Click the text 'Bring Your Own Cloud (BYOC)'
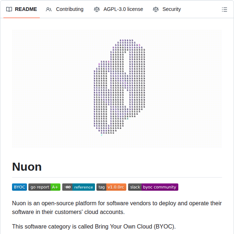 (x=135, y=226)
